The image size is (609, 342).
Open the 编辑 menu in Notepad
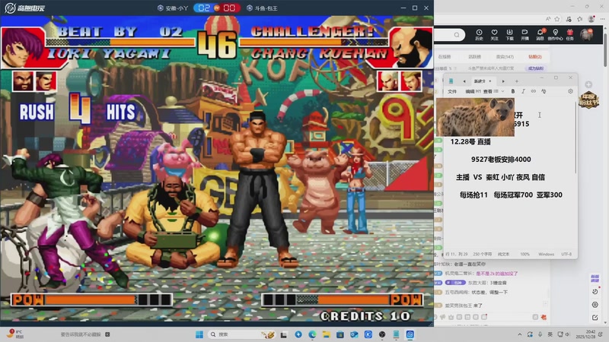coord(470,91)
